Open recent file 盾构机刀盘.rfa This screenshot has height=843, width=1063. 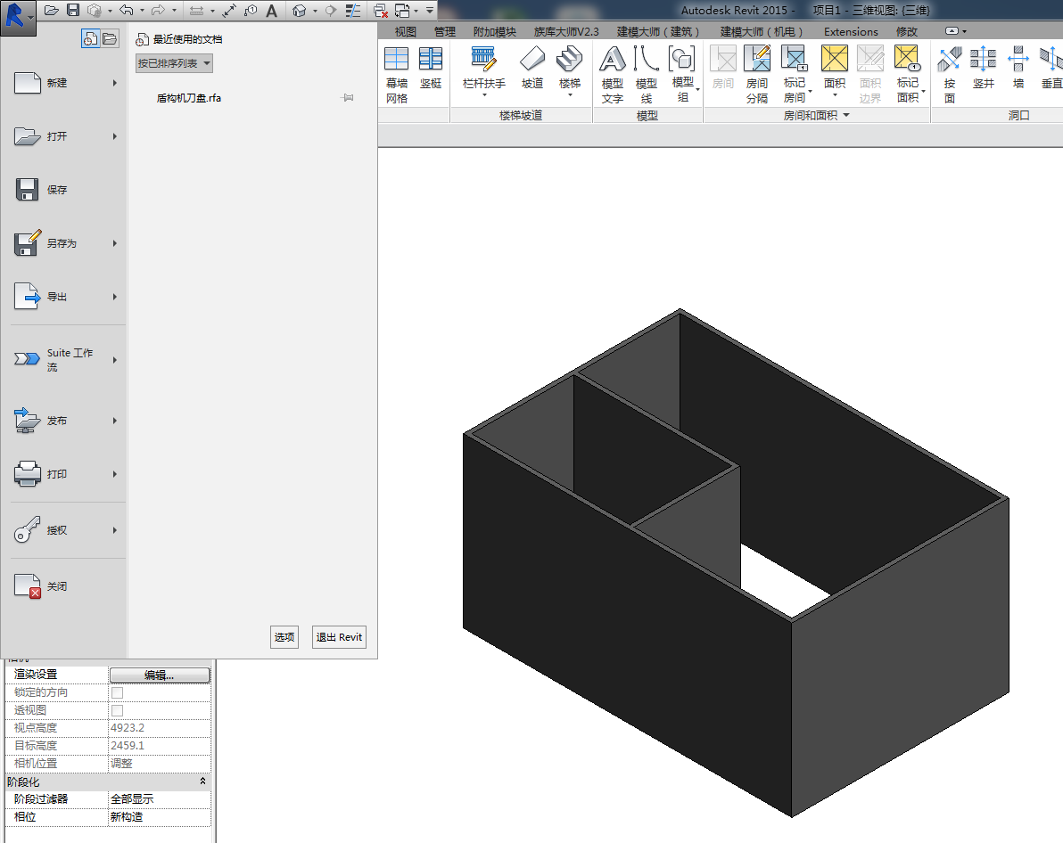click(x=189, y=98)
